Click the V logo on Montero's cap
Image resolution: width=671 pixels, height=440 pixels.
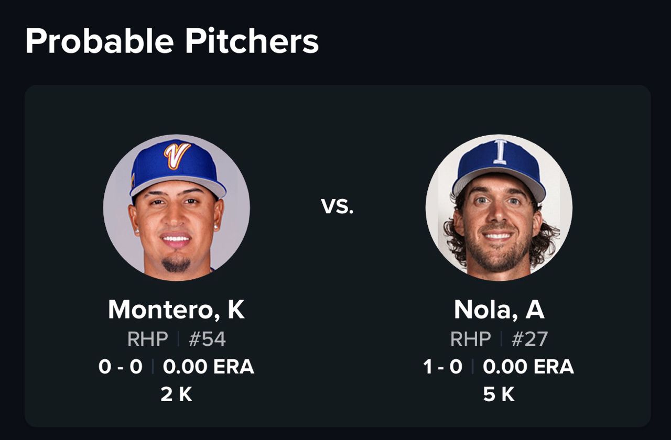pyautogui.click(x=177, y=156)
